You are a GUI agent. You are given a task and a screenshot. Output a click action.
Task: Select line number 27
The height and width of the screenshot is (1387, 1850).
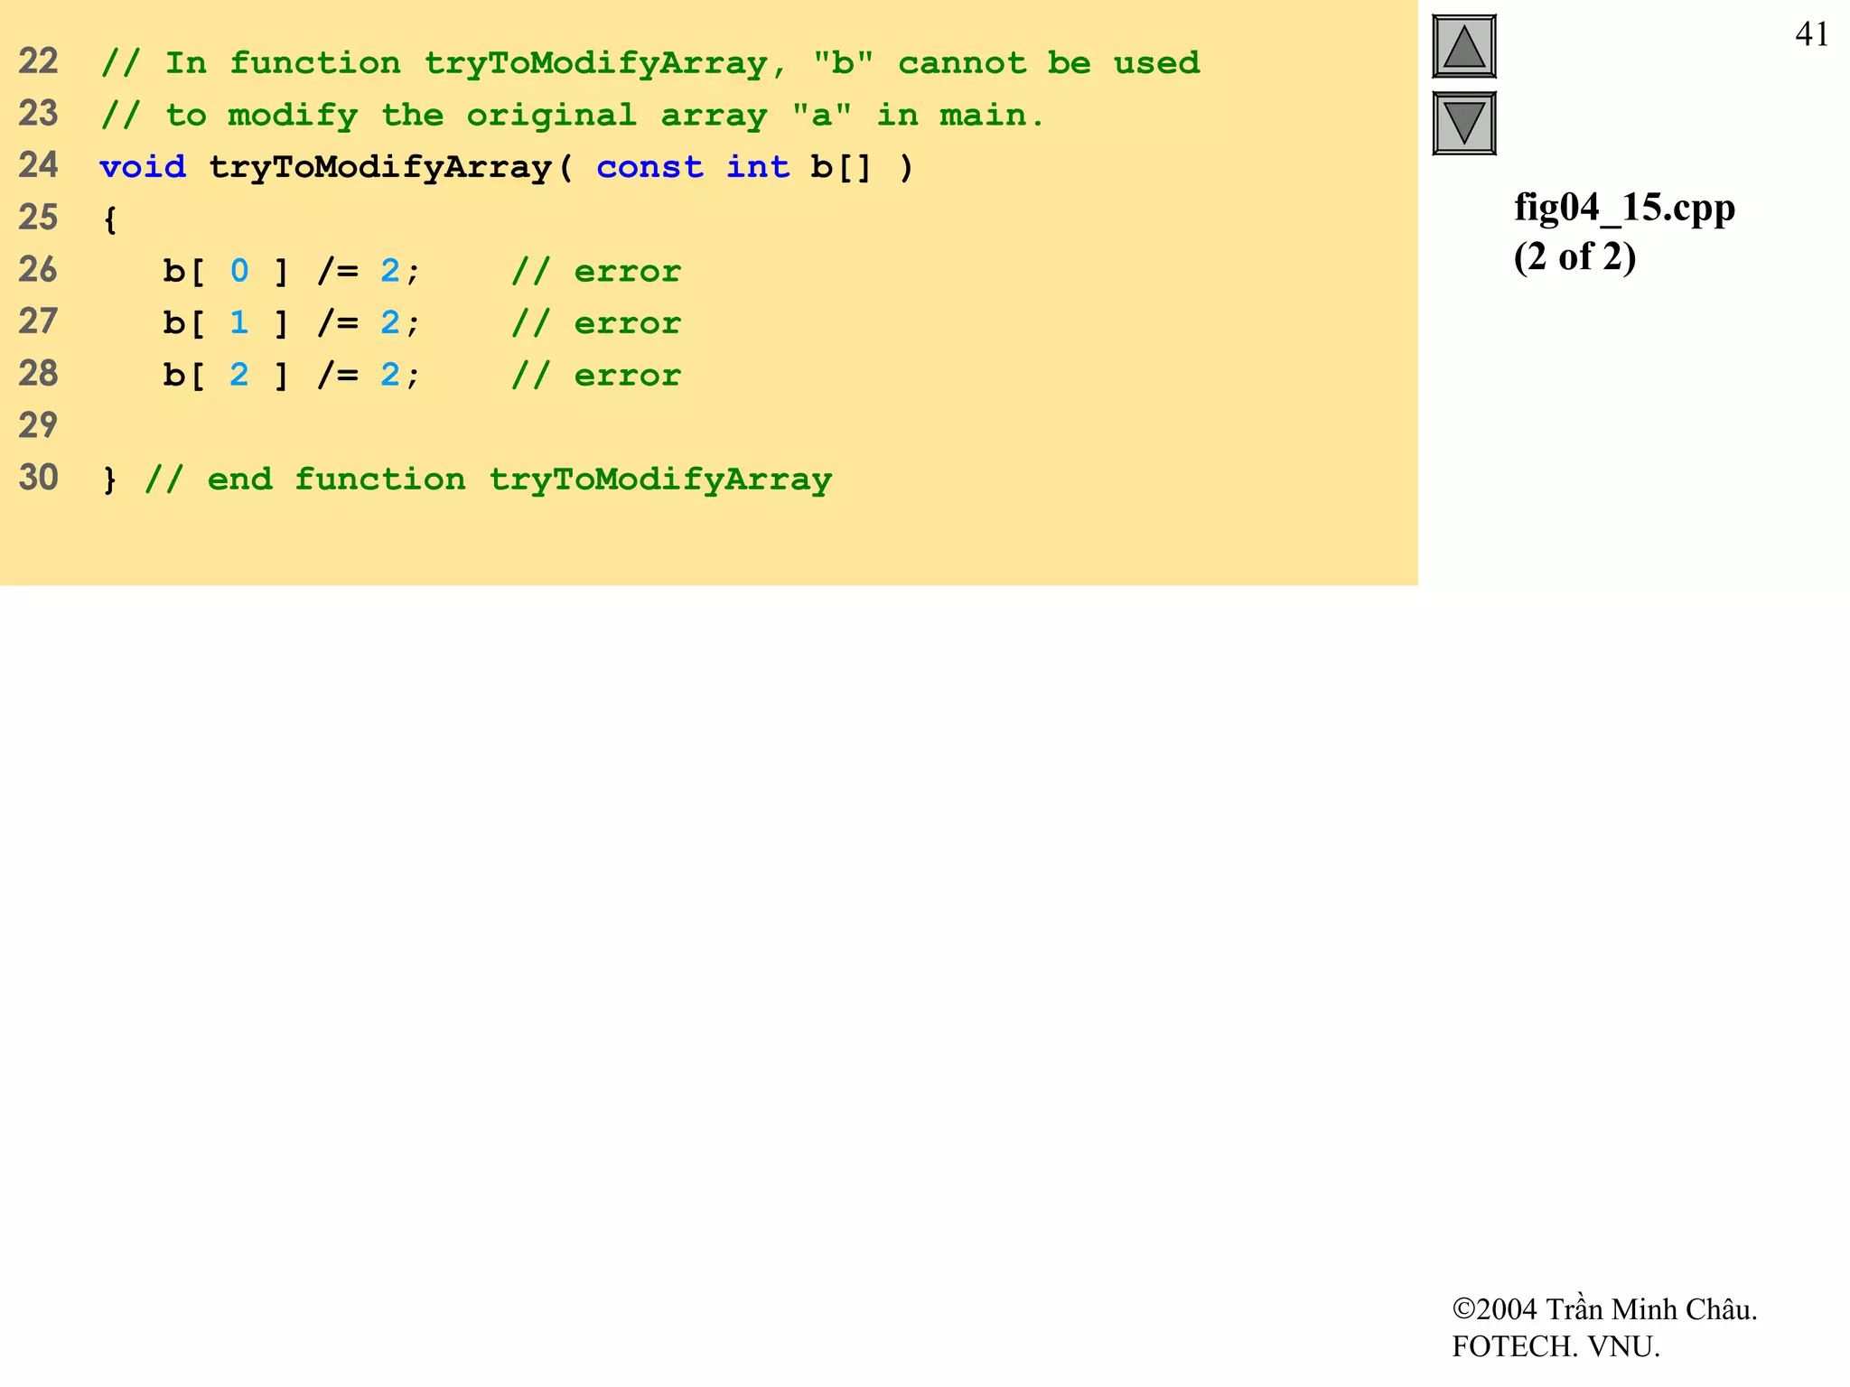[38, 321]
